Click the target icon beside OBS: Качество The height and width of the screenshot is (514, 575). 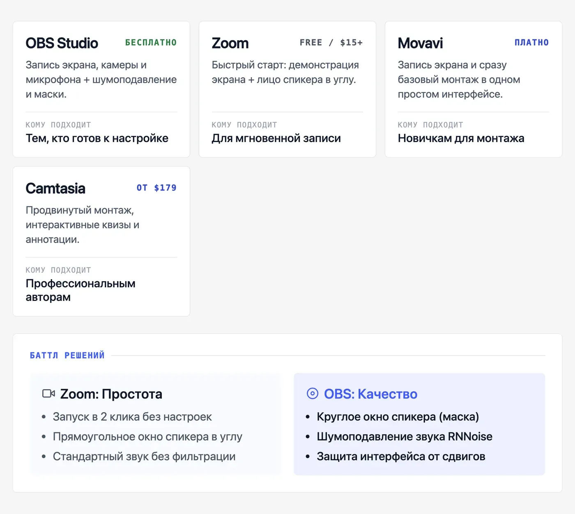click(x=313, y=394)
